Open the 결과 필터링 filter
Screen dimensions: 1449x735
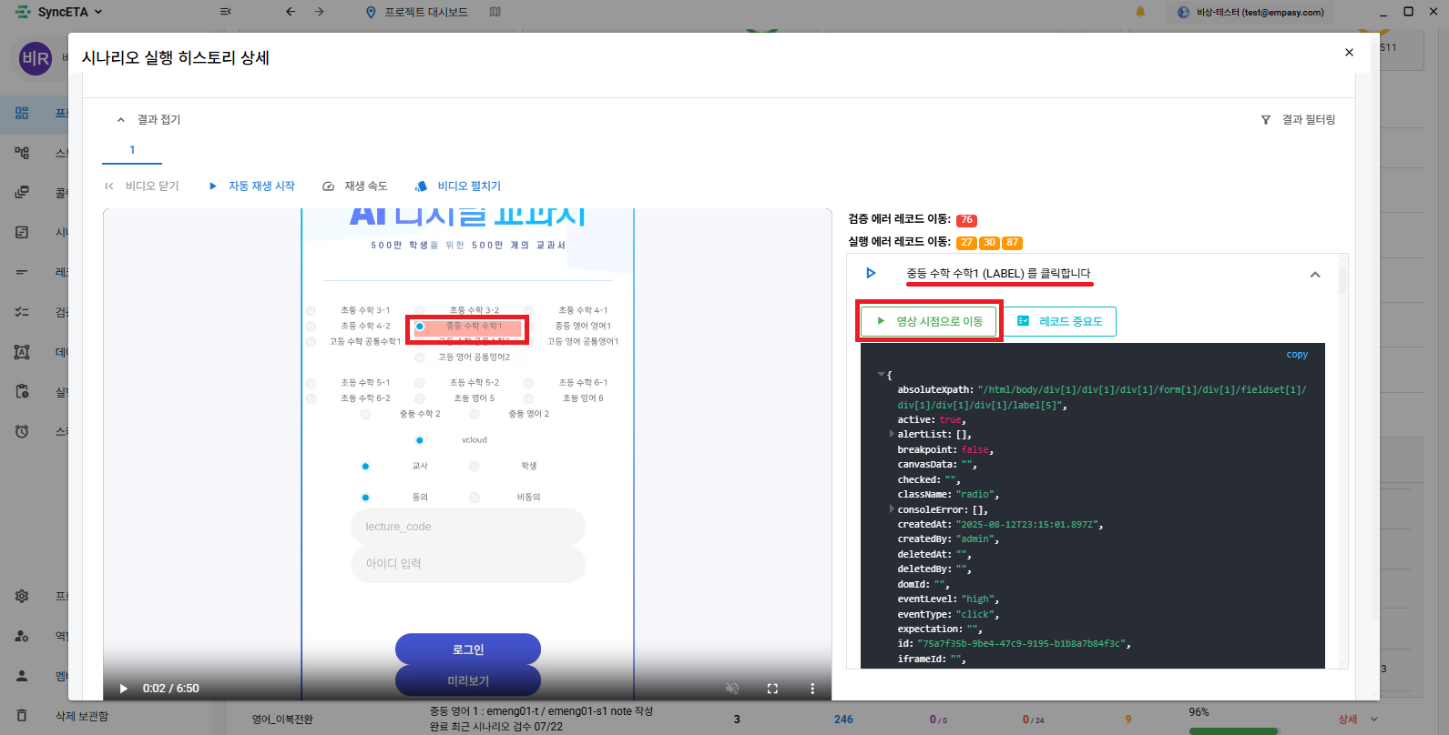coord(1298,120)
